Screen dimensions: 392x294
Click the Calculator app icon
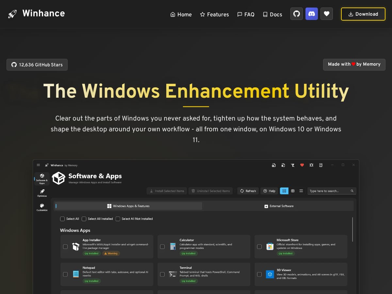click(173, 247)
